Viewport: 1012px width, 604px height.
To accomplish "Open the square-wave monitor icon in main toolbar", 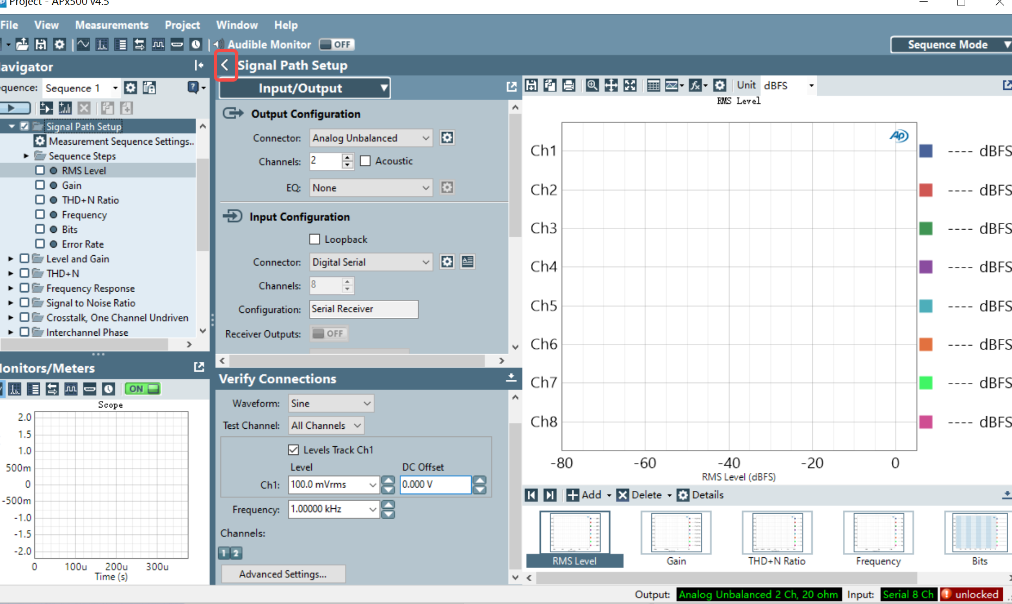I will 158,45.
